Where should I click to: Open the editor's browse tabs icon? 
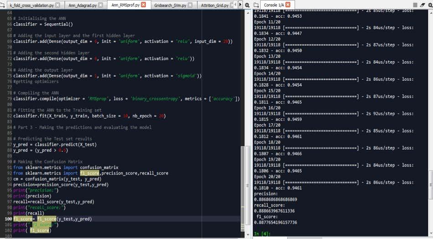[2, 5]
